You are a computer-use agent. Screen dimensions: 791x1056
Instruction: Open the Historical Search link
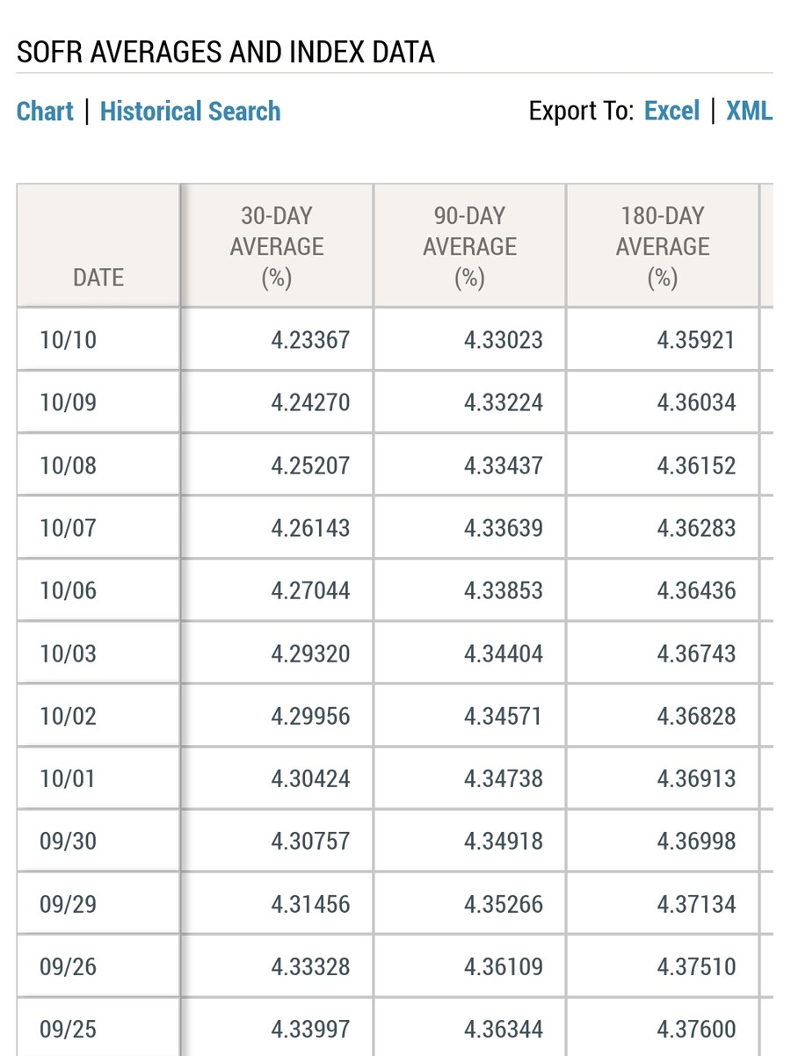190,112
